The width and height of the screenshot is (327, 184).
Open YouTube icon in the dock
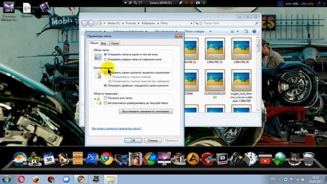[265, 159]
